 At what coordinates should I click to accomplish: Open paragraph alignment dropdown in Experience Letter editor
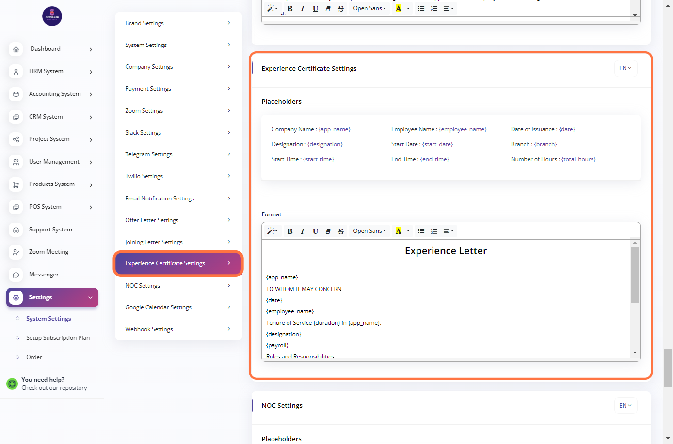pos(449,231)
